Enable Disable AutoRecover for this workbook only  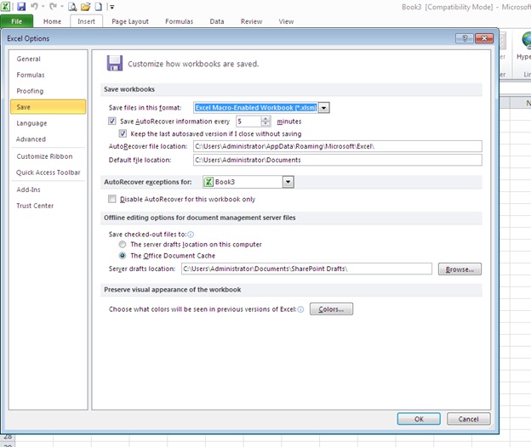111,199
